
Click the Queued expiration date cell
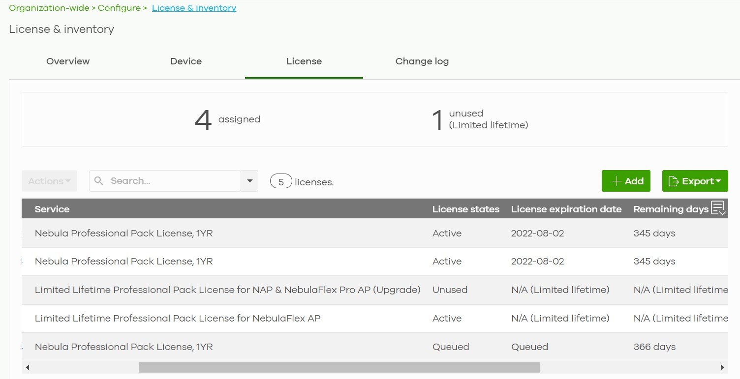click(529, 347)
